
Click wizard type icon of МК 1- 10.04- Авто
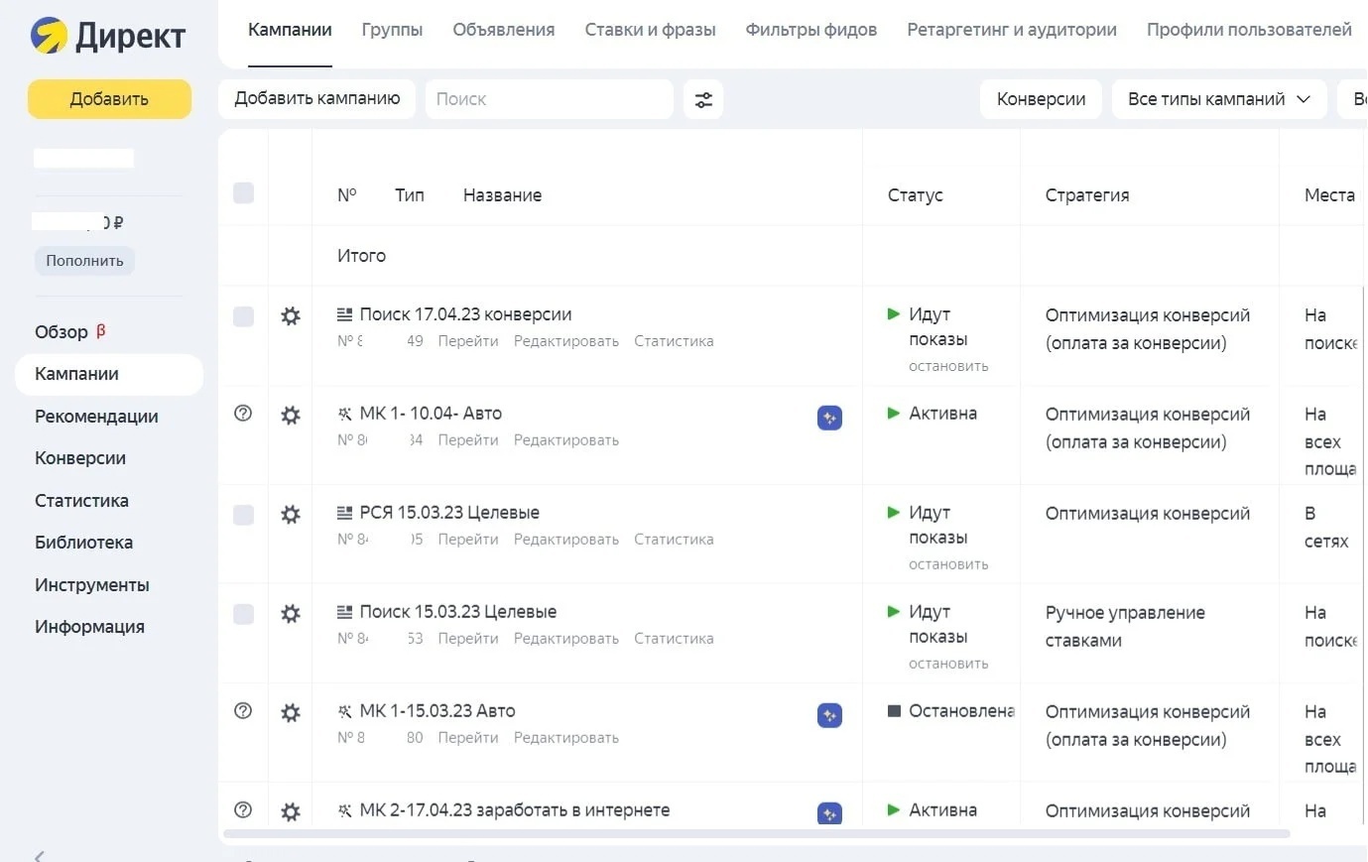[x=344, y=414]
